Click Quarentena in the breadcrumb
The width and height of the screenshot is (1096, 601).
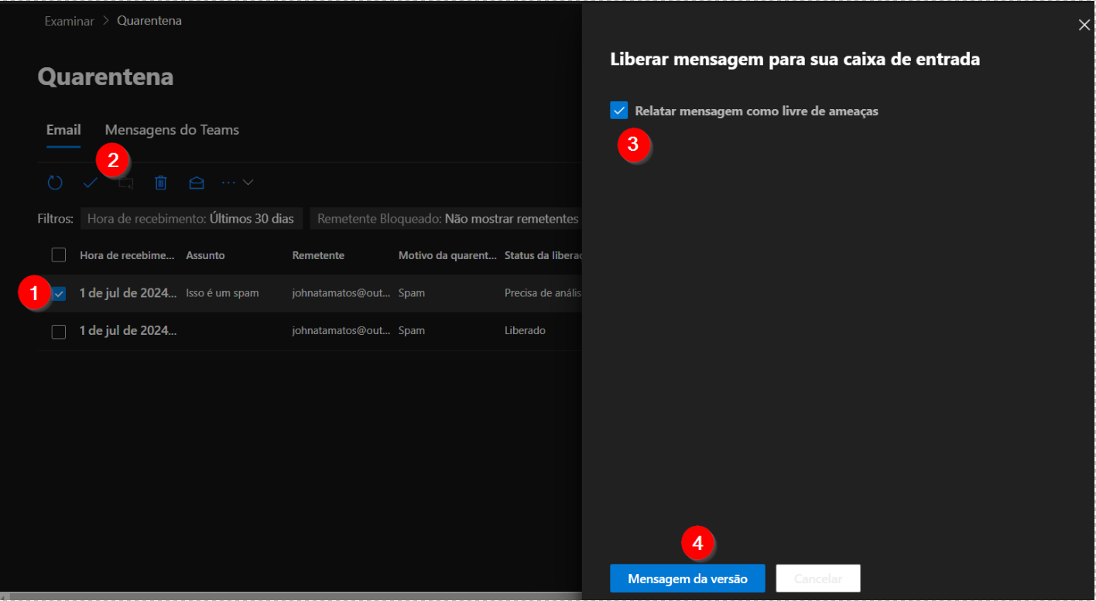[149, 21]
